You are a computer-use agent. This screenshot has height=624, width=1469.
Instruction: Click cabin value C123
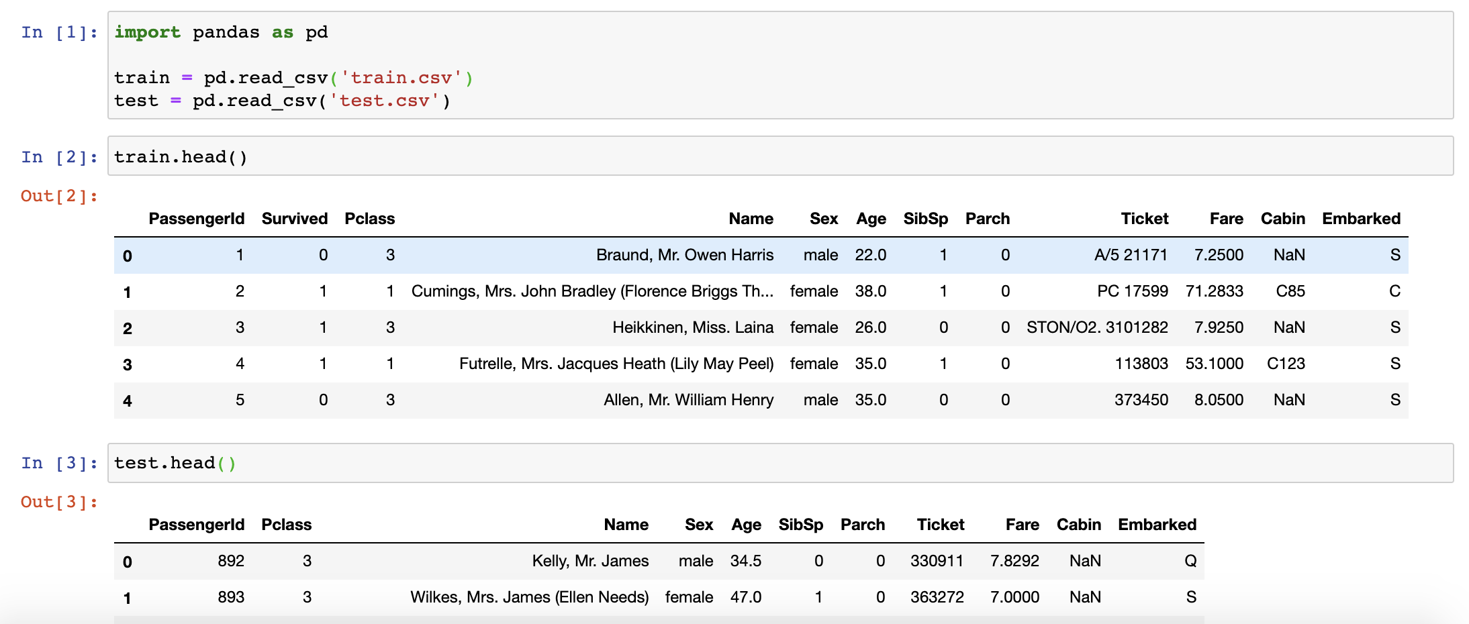pos(1286,364)
